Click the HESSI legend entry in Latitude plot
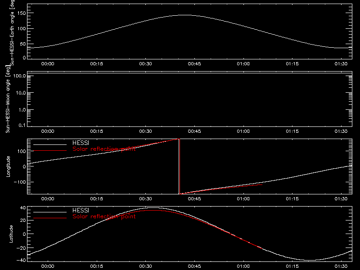The image size is (360, 270). tap(81, 211)
